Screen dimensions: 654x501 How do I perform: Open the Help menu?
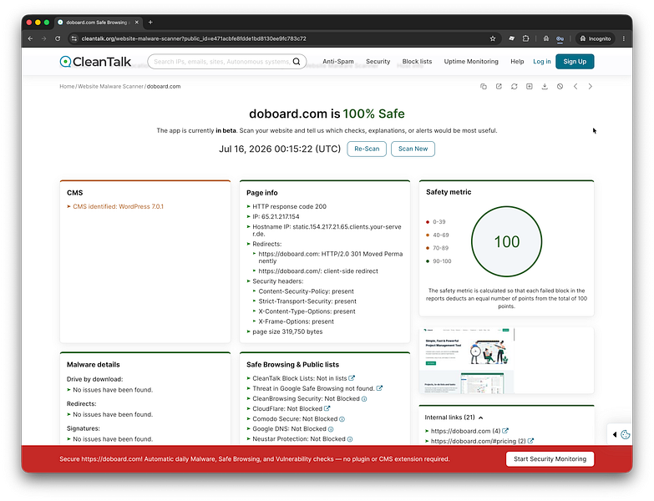[517, 61]
